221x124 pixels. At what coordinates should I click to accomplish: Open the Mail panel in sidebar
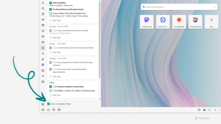tap(43, 37)
